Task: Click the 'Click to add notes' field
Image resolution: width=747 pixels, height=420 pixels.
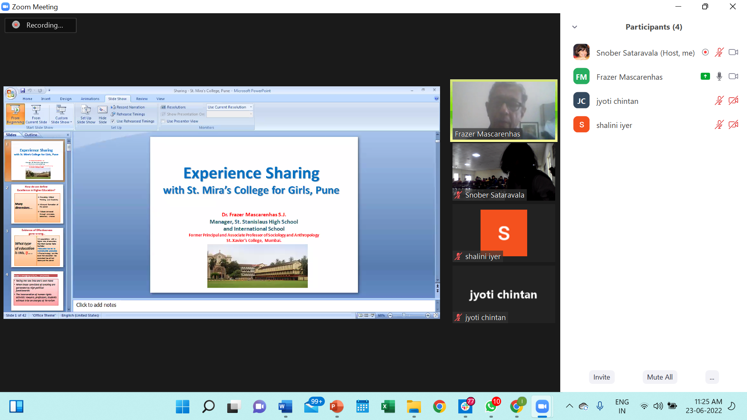Action: pyautogui.click(x=254, y=305)
